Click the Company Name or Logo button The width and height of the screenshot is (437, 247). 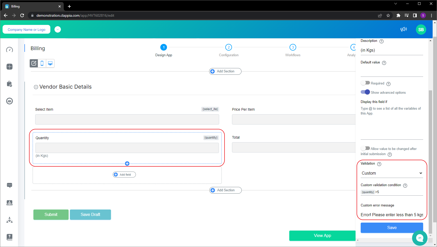26,30
